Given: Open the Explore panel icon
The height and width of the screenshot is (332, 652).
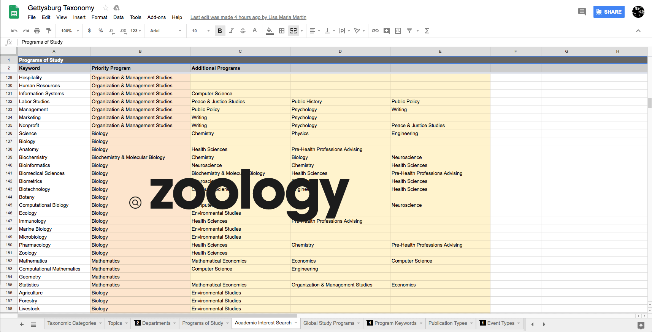Looking at the screenshot, I should tap(641, 325).
